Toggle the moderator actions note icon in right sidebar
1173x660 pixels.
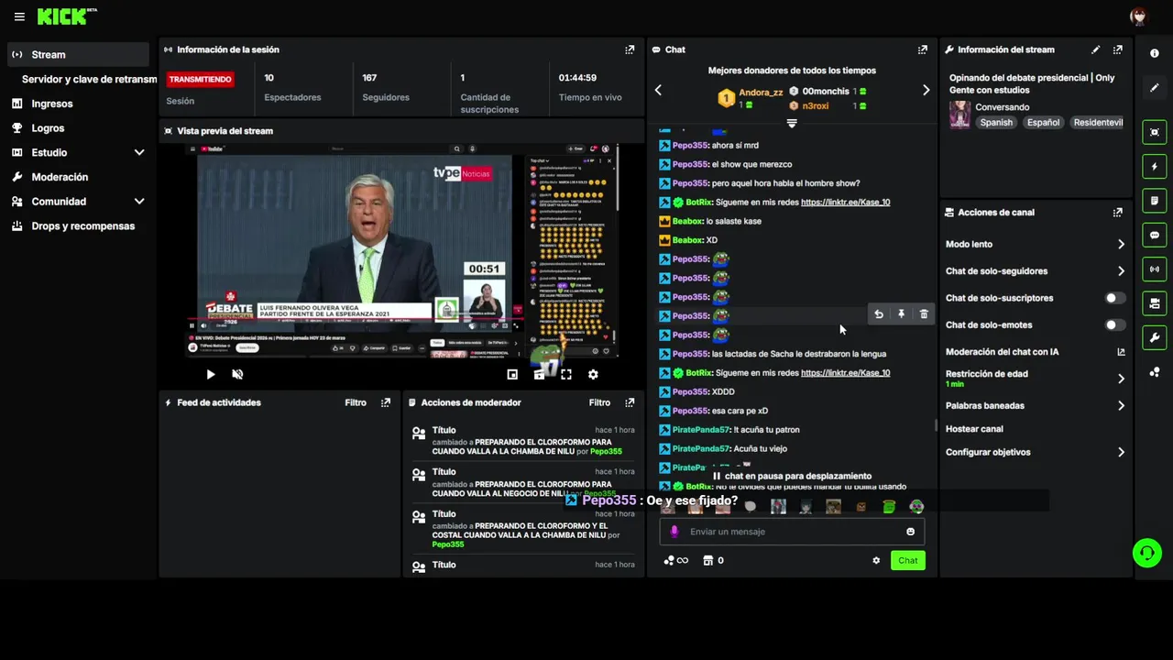(x=1154, y=201)
